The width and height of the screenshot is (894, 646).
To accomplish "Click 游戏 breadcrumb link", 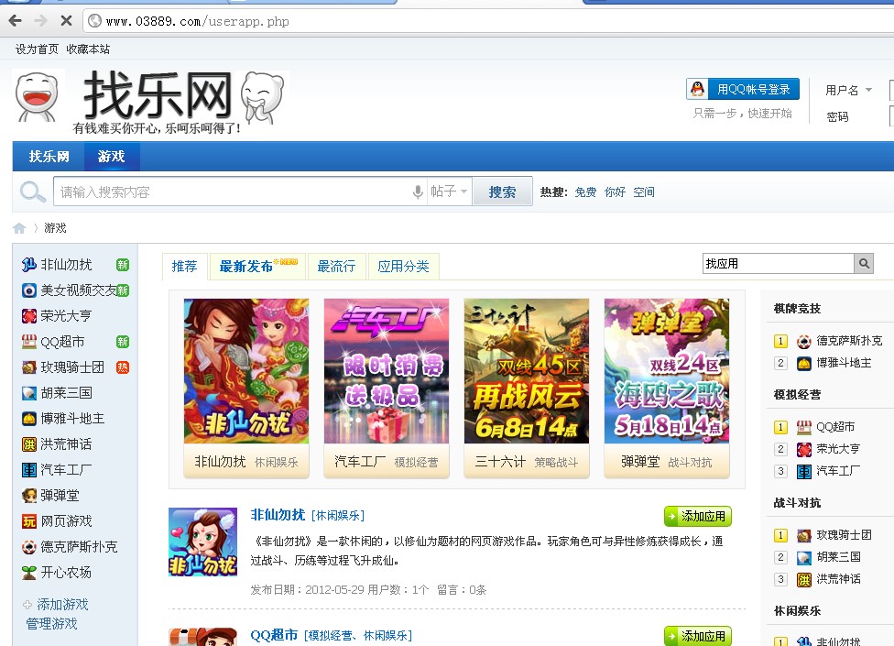I will (x=55, y=228).
